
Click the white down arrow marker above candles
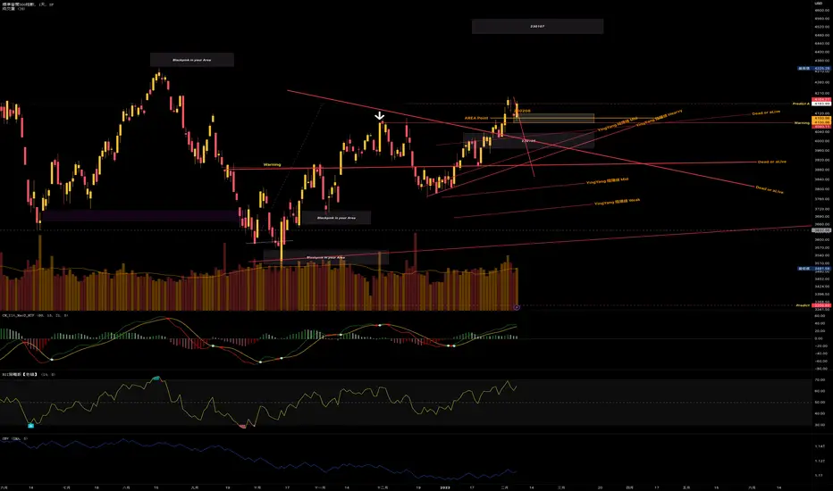[379, 116]
